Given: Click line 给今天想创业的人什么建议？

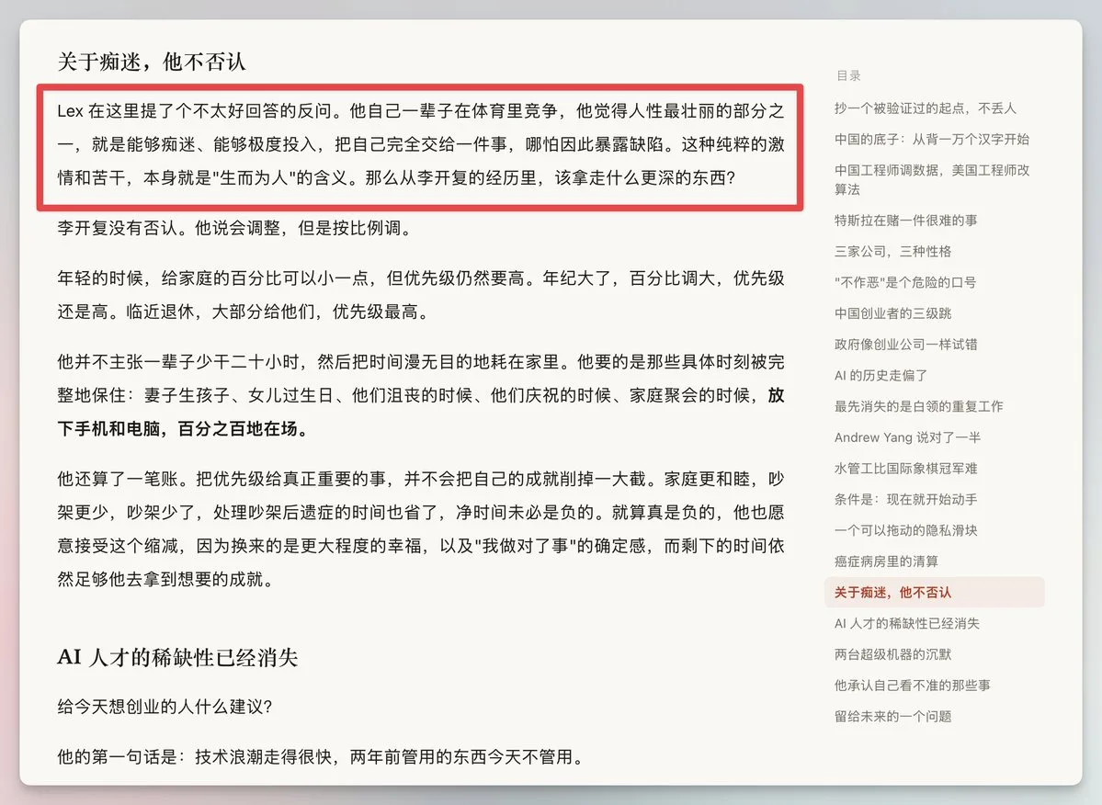Looking at the screenshot, I should [165, 707].
